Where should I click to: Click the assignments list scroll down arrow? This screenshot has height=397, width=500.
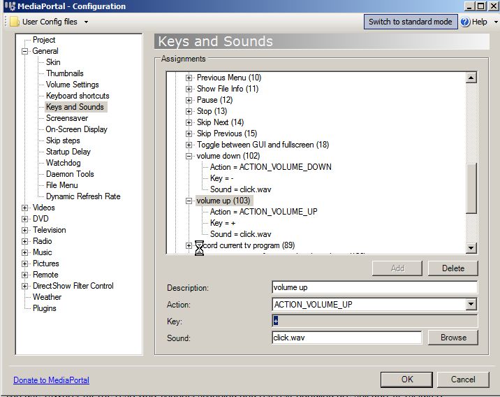click(471, 247)
